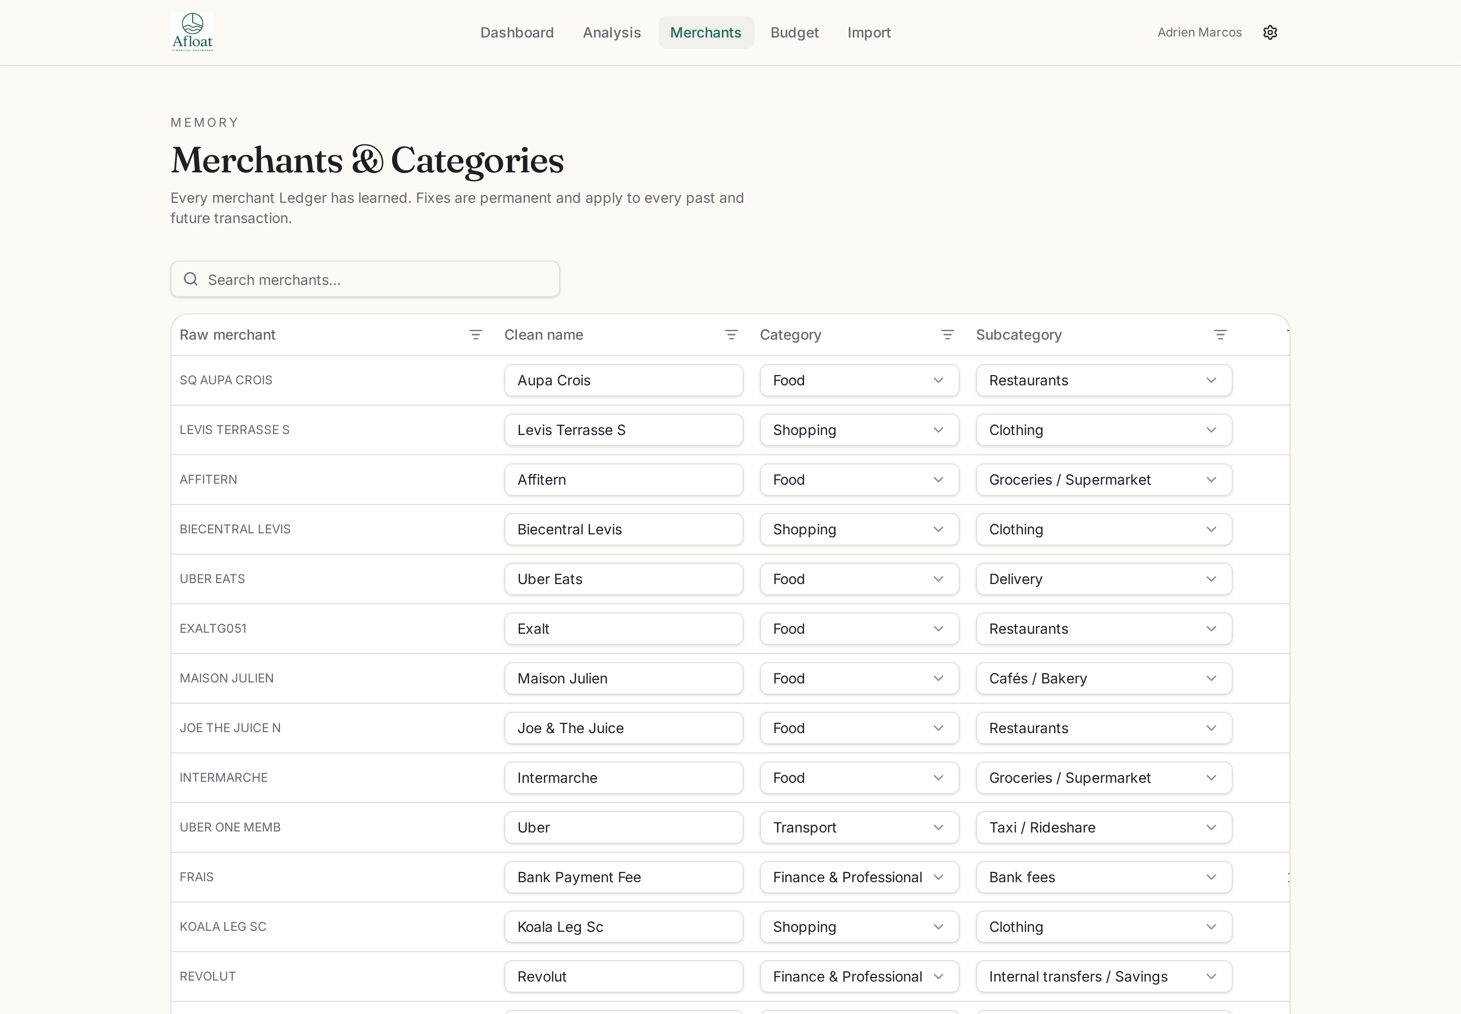Open Restaurants subcategory for JOE THE JUICE N
Screen dimensions: 1461x1014
click(x=1104, y=728)
